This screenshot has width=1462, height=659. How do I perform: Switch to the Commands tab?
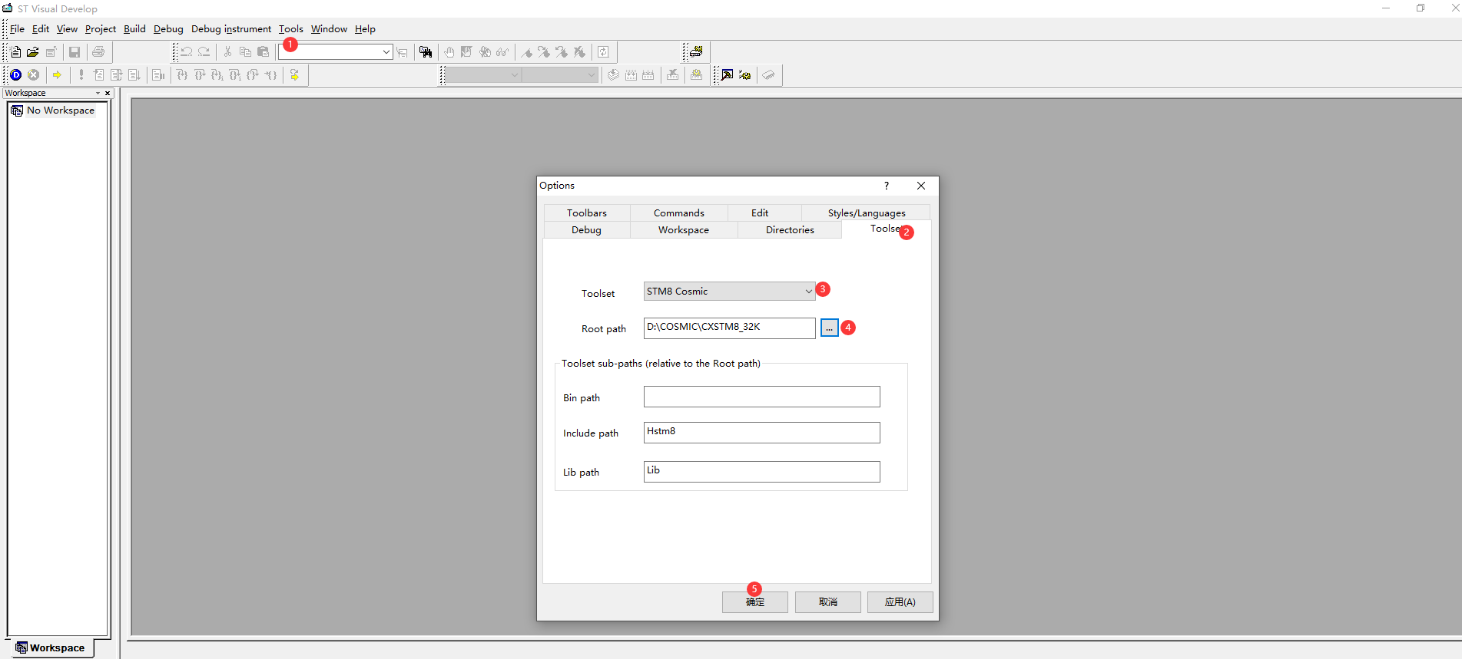[x=679, y=213]
